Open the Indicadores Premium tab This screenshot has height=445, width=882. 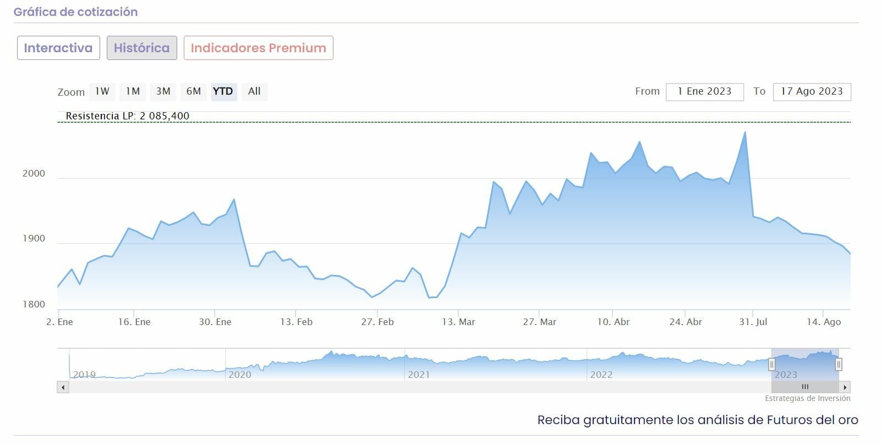pyautogui.click(x=258, y=48)
